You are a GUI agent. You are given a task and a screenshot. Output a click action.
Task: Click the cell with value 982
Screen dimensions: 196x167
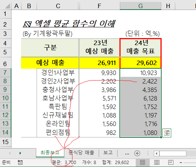tap(99, 133)
